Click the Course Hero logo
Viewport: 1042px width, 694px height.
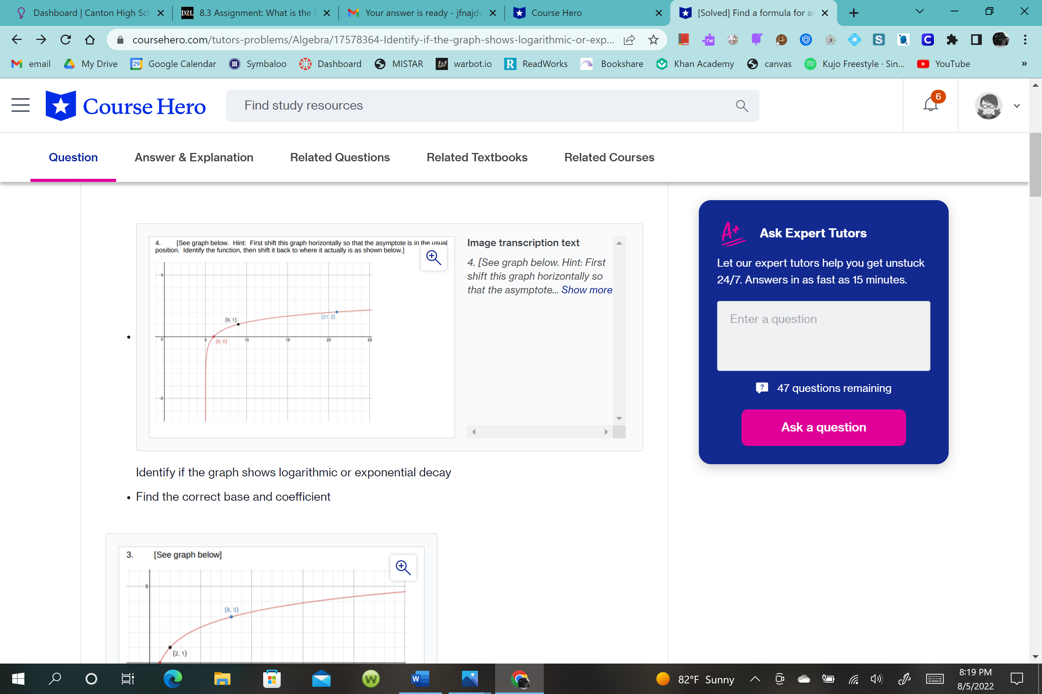125,106
